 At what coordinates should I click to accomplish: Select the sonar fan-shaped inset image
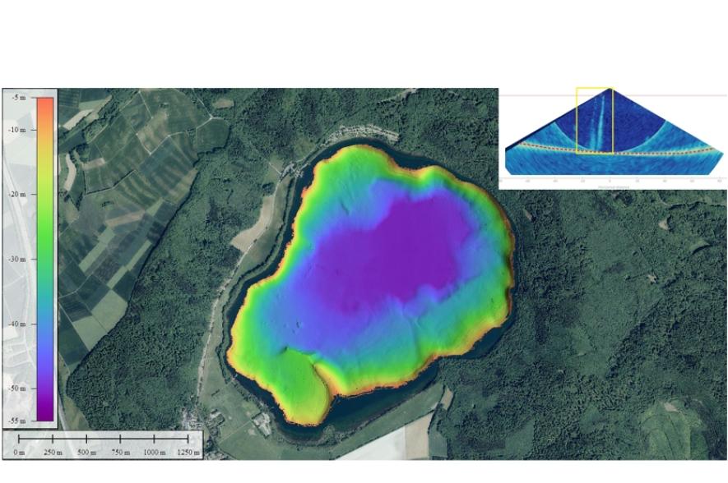click(x=613, y=138)
